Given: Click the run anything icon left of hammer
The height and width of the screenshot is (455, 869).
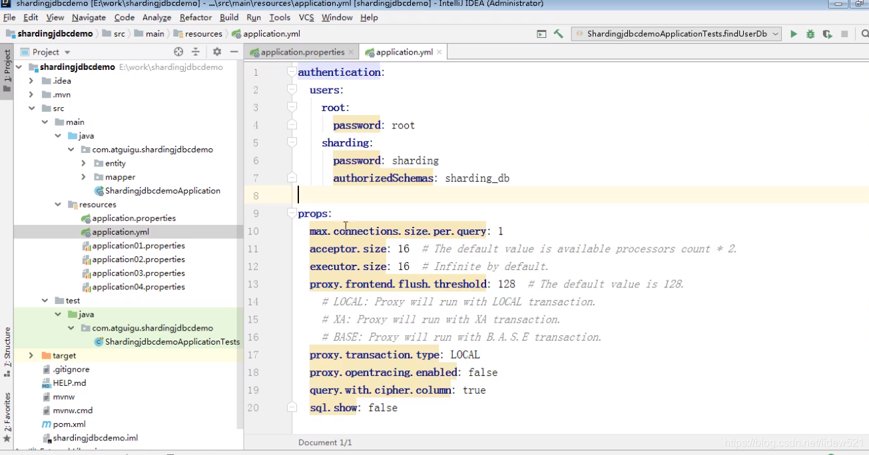Looking at the screenshot, I should (x=541, y=34).
